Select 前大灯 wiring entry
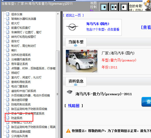 tap(15, 23)
